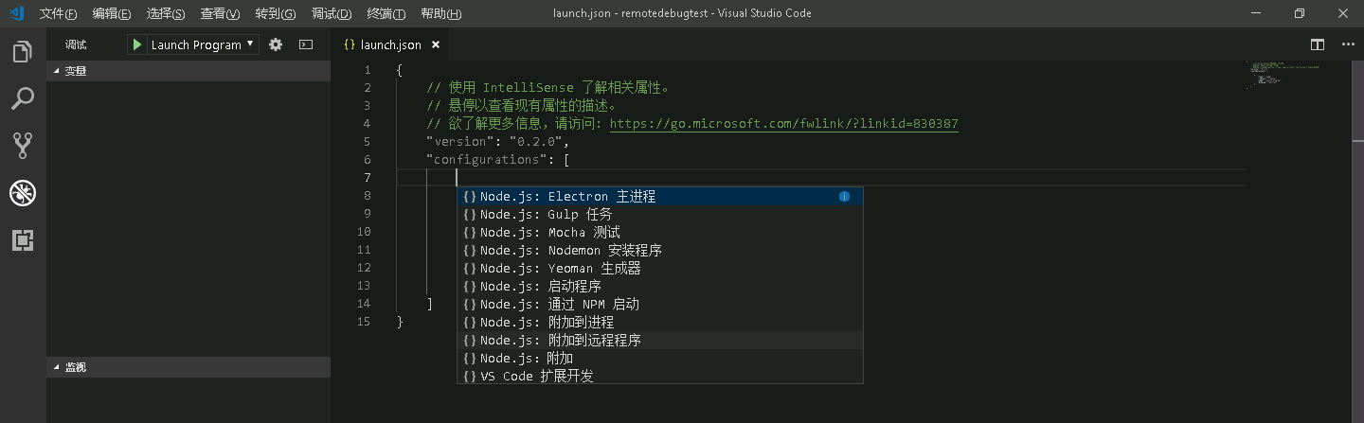Screen dimensions: 1364x423
Task: Collapse the 变量 section
Action: tap(188, 70)
